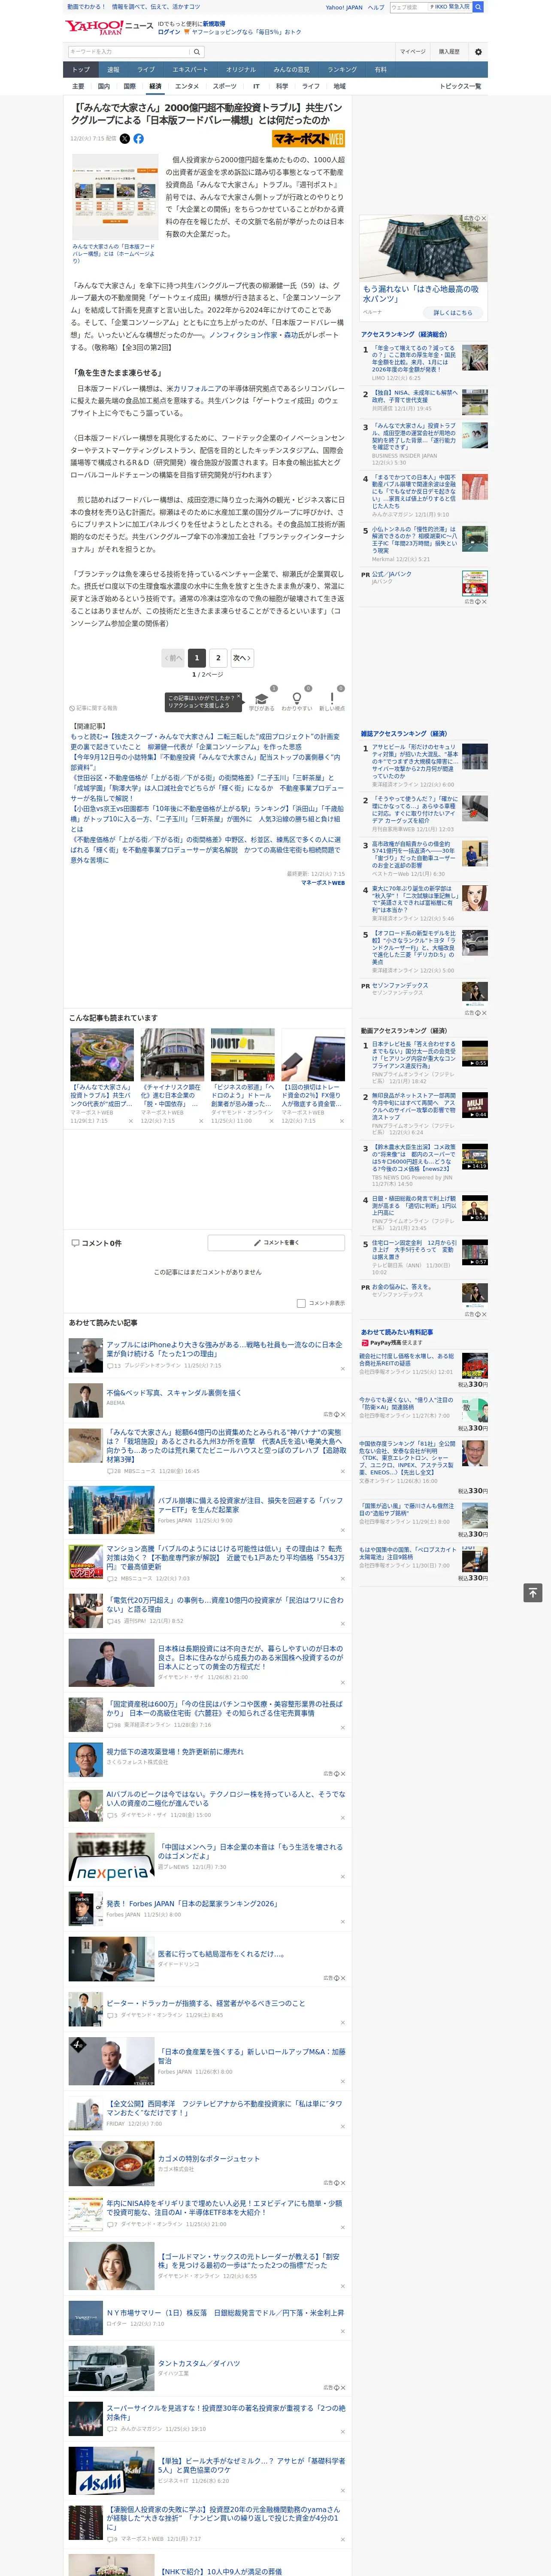The height and width of the screenshot is (2576, 551).
Task: Open the コメント0件 comment bubble heading
Action: click(x=96, y=1243)
